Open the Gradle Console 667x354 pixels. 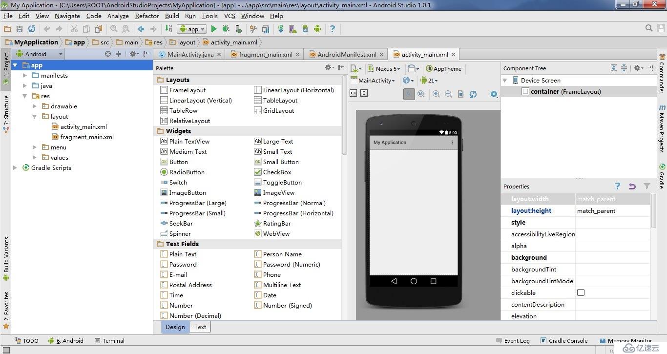click(x=564, y=341)
